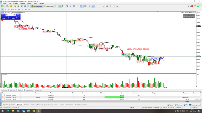Open the Новости toolbox tab
The height and width of the screenshot is (113, 202).
click(x=26, y=105)
